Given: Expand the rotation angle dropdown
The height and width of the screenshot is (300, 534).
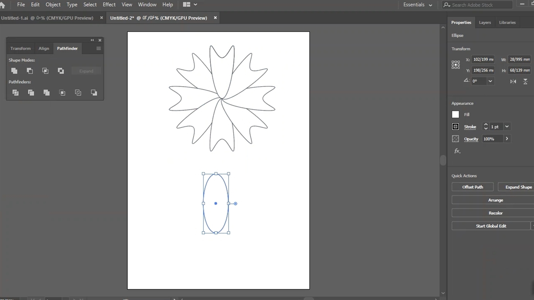Looking at the screenshot, I should [x=490, y=81].
